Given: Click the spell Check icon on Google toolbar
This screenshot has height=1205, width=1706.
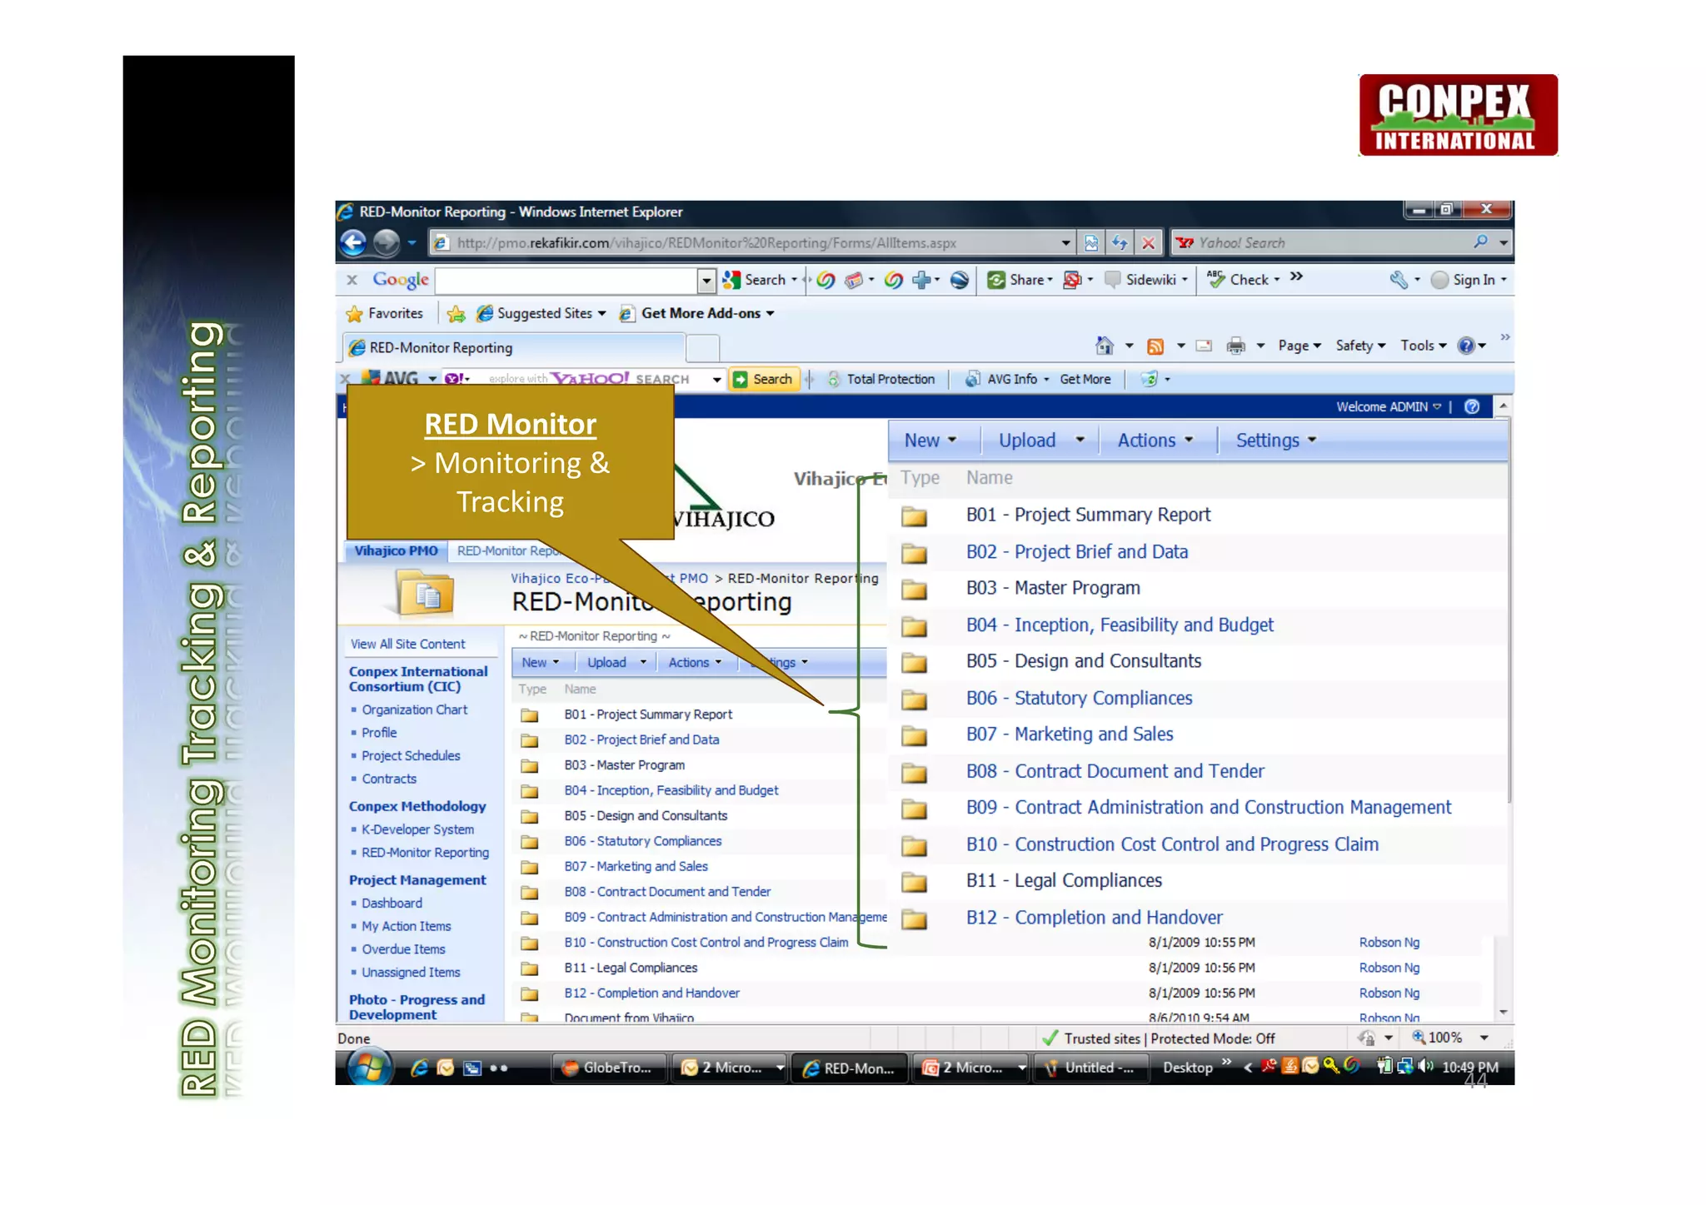Looking at the screenshot, I should pos(1215,279).
